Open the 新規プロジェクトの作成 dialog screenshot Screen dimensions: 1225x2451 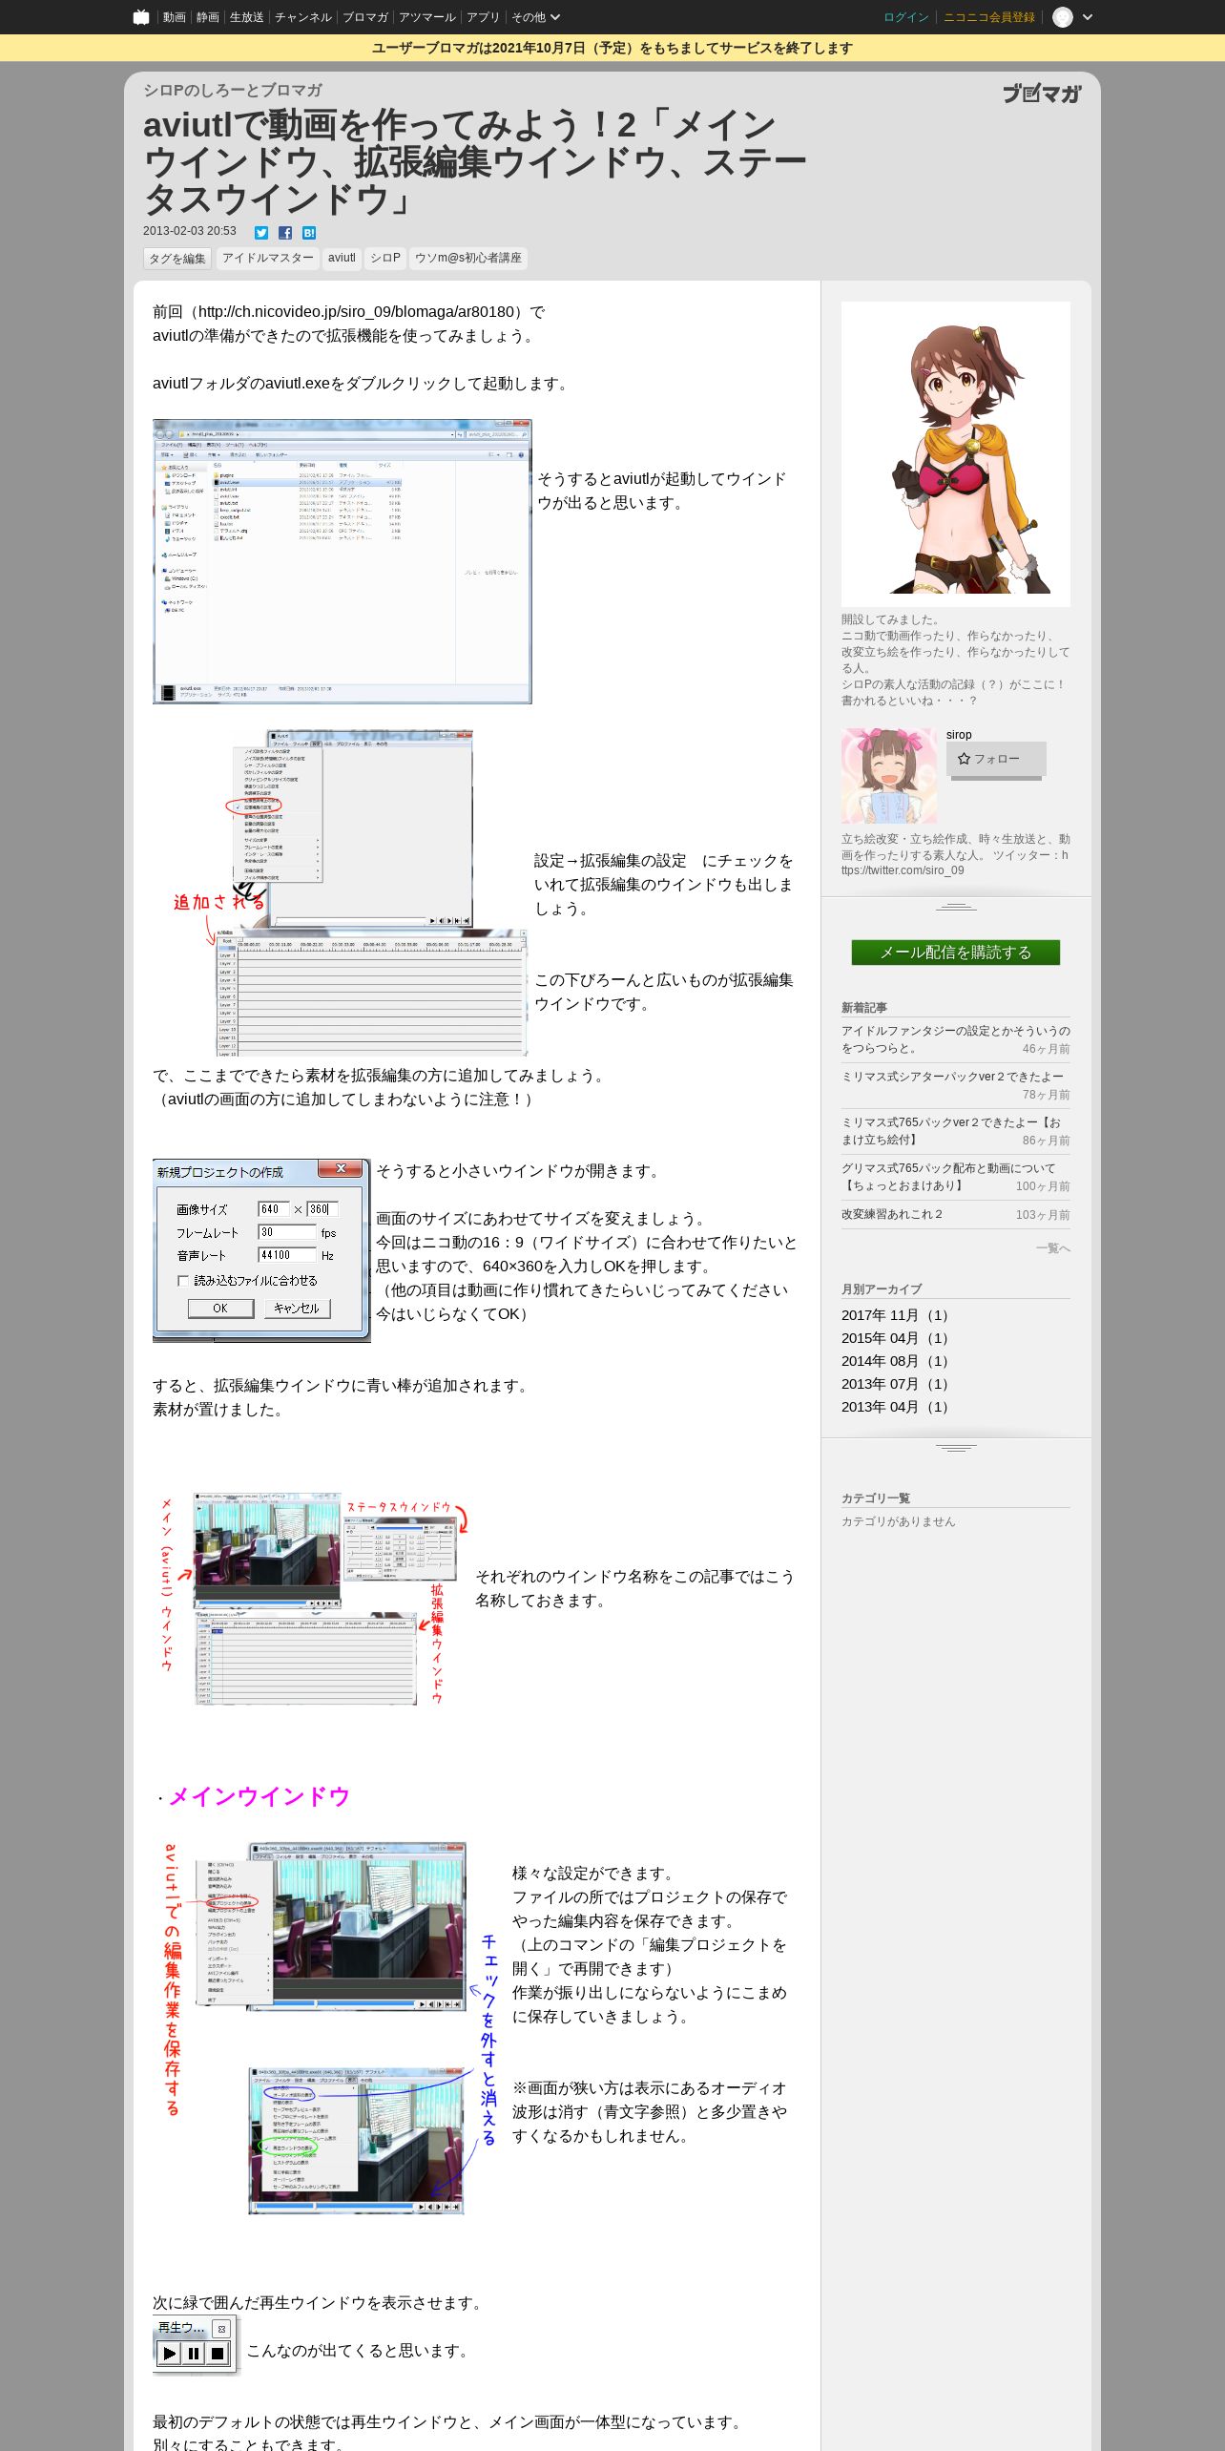(261, 1250)
